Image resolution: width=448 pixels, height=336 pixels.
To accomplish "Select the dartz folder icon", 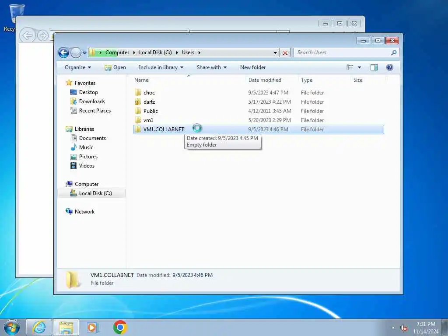I will point(138,101).
